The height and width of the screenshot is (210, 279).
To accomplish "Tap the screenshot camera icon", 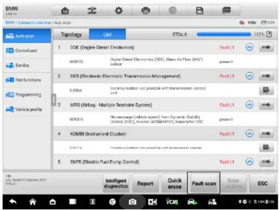I will [x=132, y=202].
